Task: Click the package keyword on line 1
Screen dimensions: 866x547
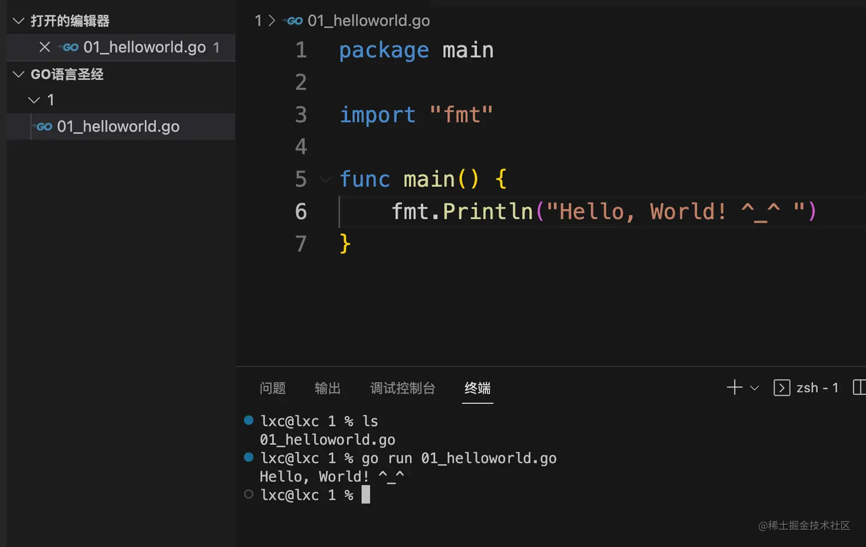Action: pyautogui.click(x=384, y=50)
